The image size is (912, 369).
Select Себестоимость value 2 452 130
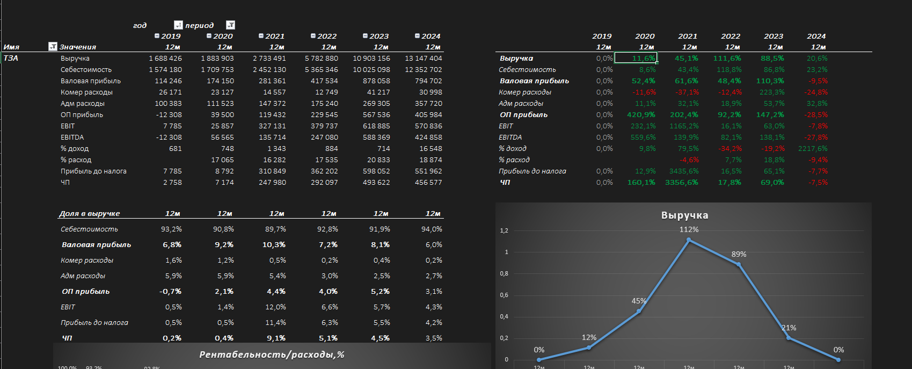269,69
